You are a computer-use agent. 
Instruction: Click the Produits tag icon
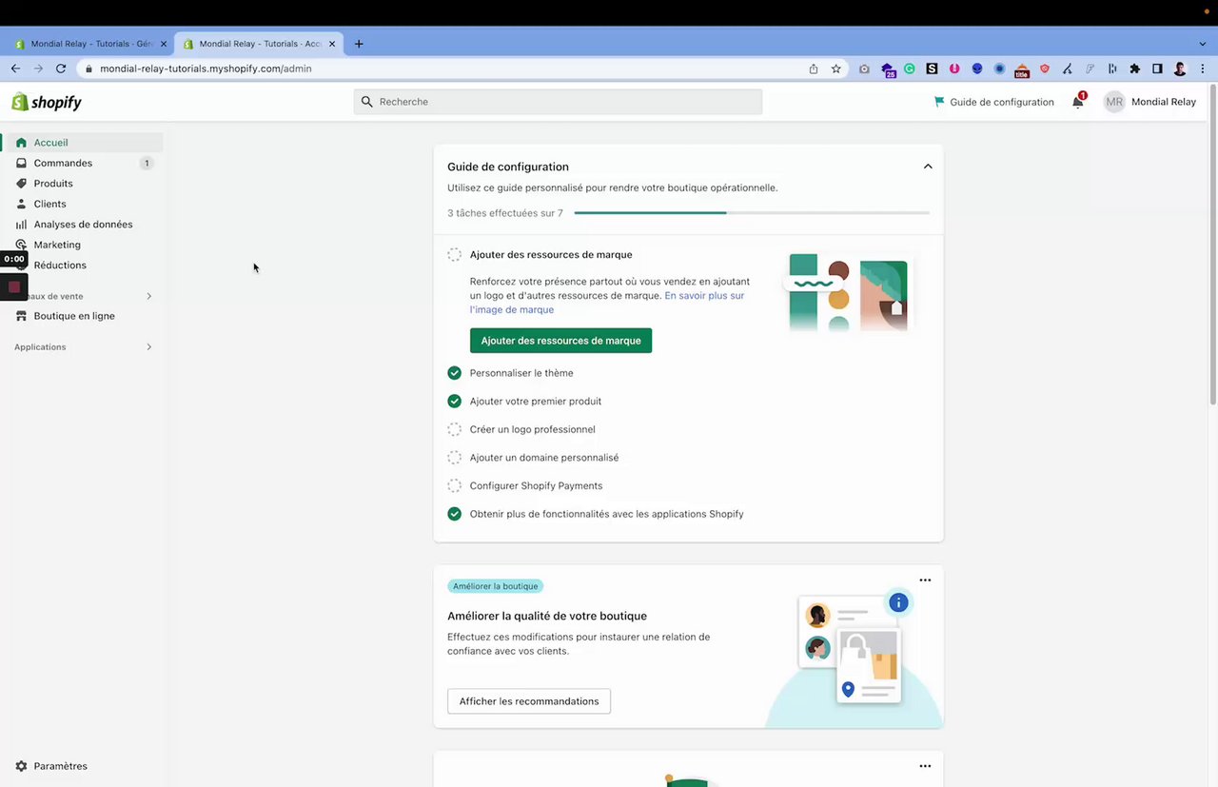[x=21, y=184]
